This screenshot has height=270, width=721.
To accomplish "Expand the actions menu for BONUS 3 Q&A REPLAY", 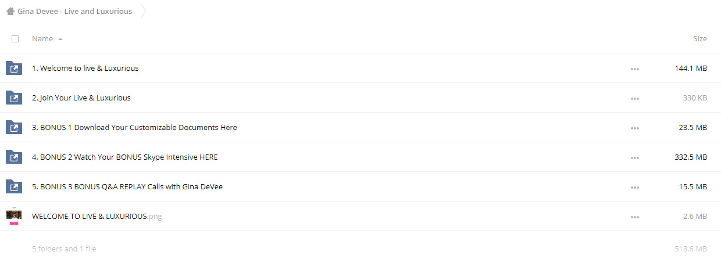I will click(x=634, y=187).
